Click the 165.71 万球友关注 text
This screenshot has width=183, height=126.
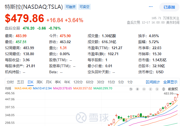pyautogui.click(x=165, y=18)
